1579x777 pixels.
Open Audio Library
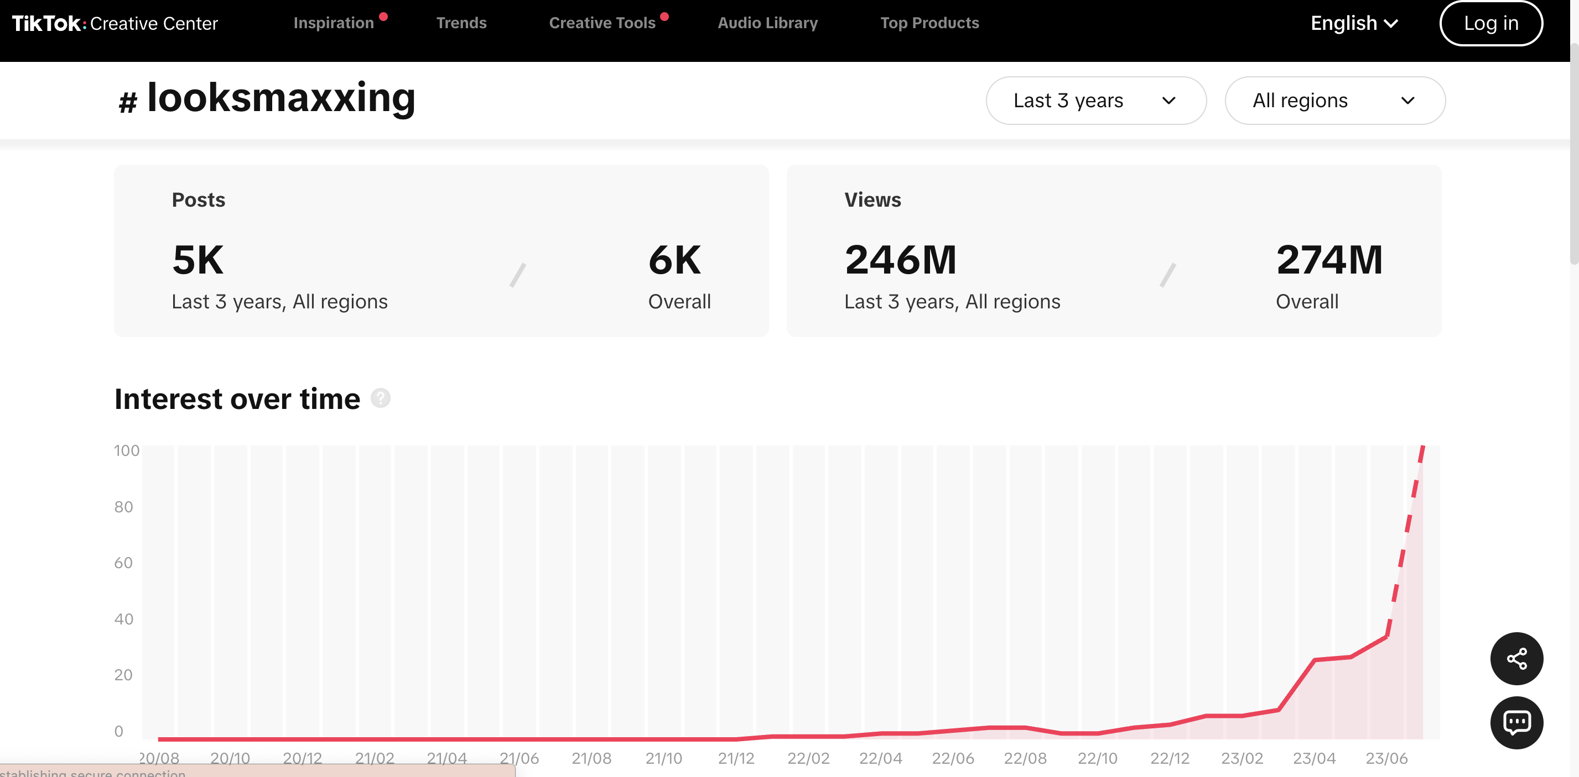(767, 23)
